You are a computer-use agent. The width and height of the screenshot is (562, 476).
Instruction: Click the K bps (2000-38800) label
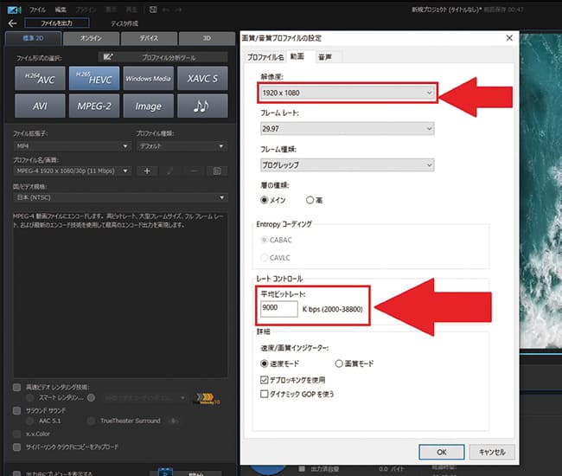333,309
